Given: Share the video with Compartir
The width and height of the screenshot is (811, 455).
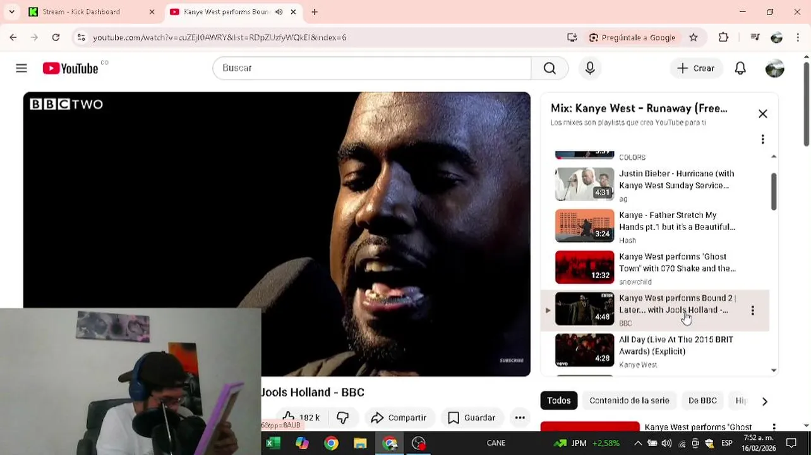Looking at the screenshot, I should (x=399, y=418).
